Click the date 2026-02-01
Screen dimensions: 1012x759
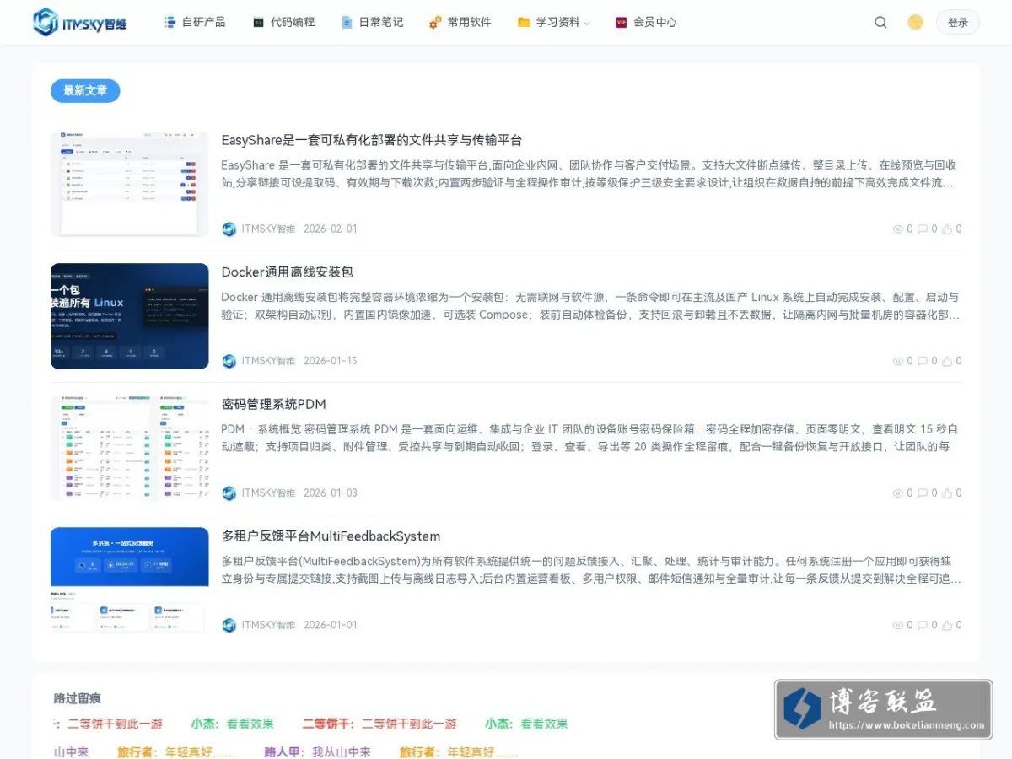[x=331, y=229]
